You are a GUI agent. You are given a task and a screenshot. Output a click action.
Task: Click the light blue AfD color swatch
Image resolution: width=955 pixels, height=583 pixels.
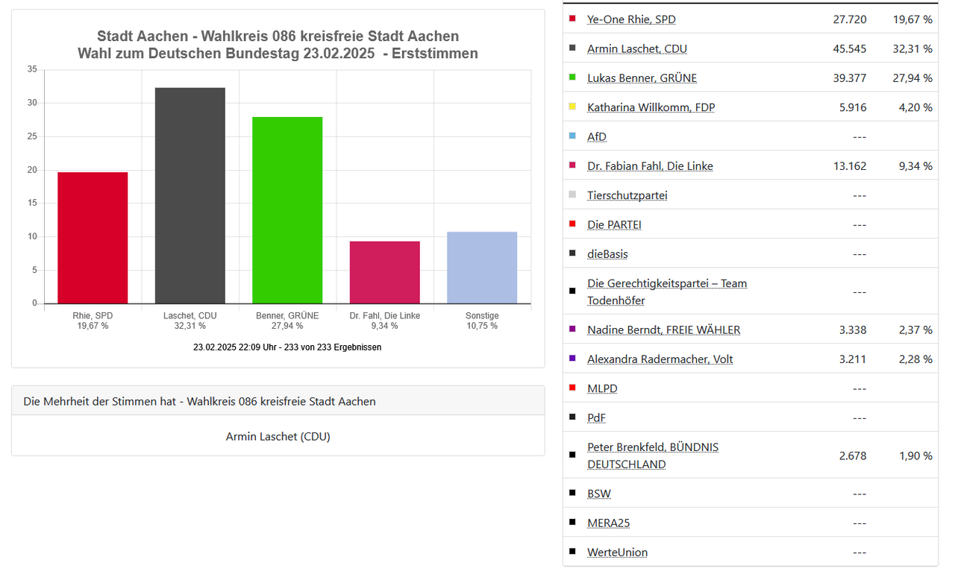coord(572,136)
